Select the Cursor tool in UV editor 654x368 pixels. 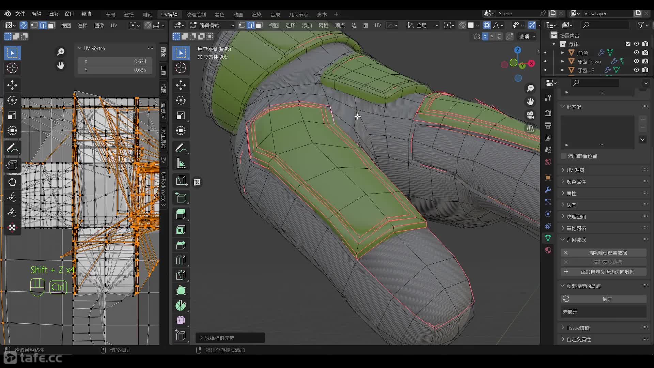pyautogui.click(x=12, y=68)
